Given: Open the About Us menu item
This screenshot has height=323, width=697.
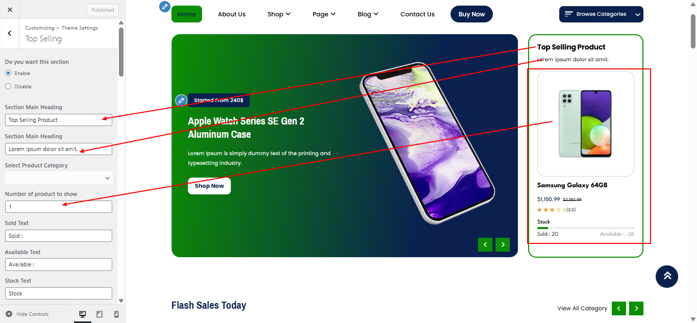Looking at the screenshot, I should pos(232,14).
